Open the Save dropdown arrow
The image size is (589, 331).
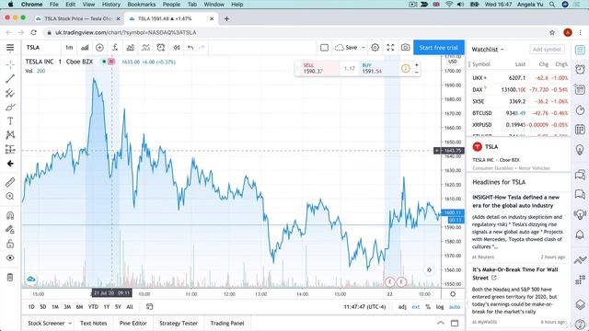coord(363,48)
